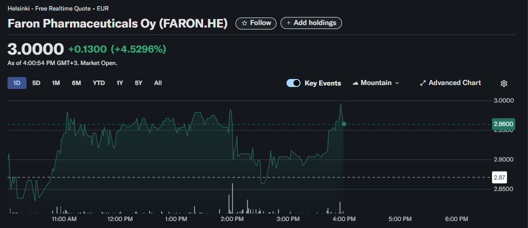This screenshot has height=228, width=528.
Task: Click the +0.1300 price change
Action: coord(87,49)
